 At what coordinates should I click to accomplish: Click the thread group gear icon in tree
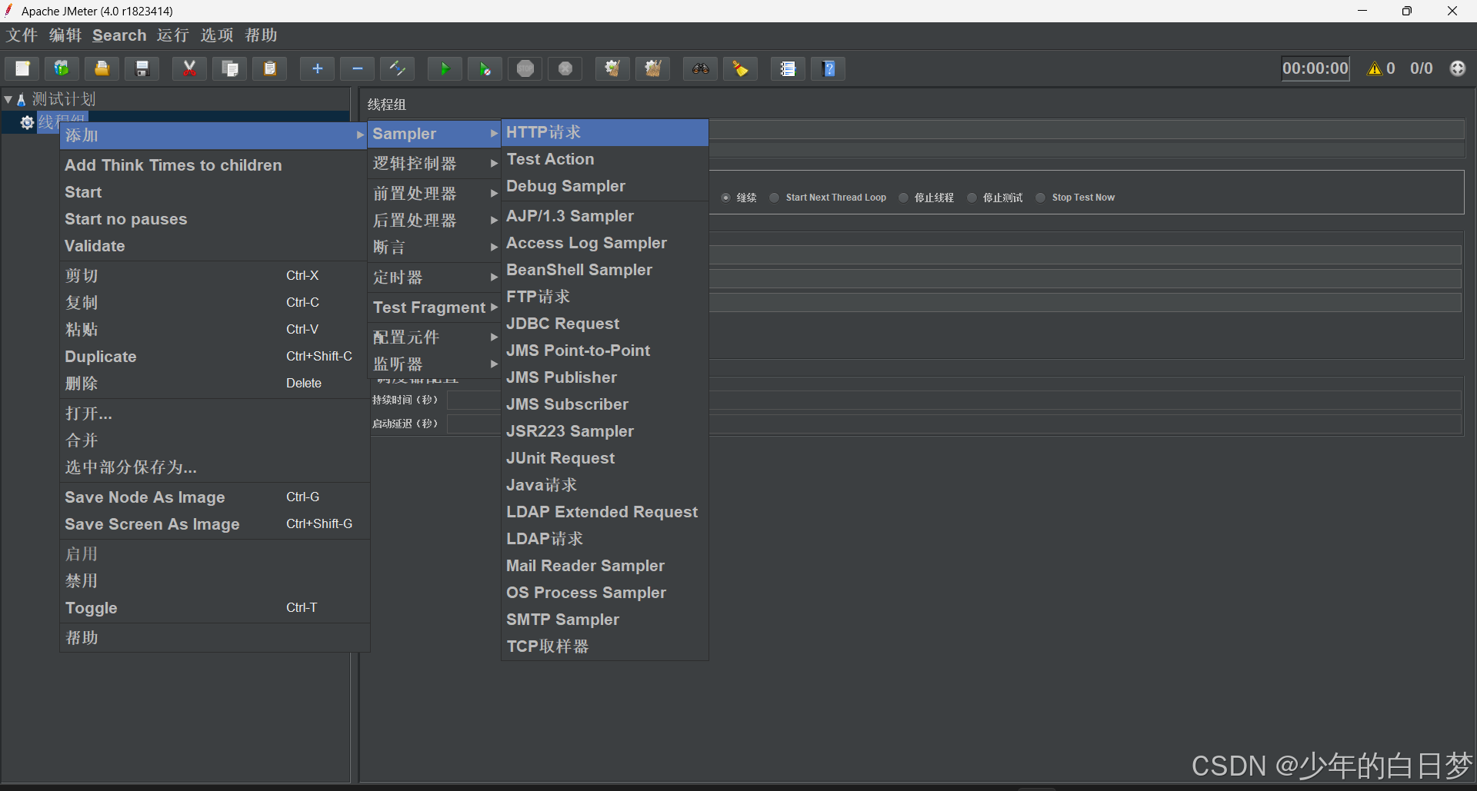click(x=27, y=123)
